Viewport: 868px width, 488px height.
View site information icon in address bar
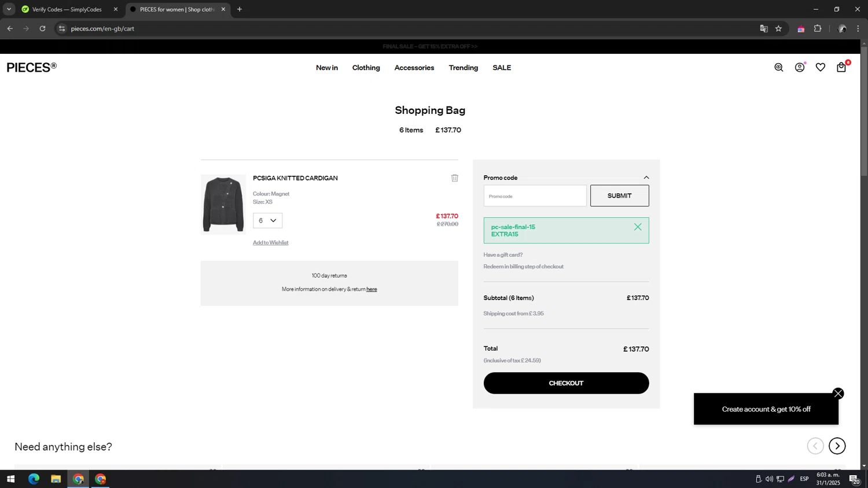pyautogui.click(x=62, y=28)
